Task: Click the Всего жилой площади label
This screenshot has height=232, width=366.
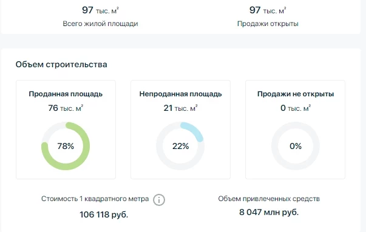Action: coord(100,24)
